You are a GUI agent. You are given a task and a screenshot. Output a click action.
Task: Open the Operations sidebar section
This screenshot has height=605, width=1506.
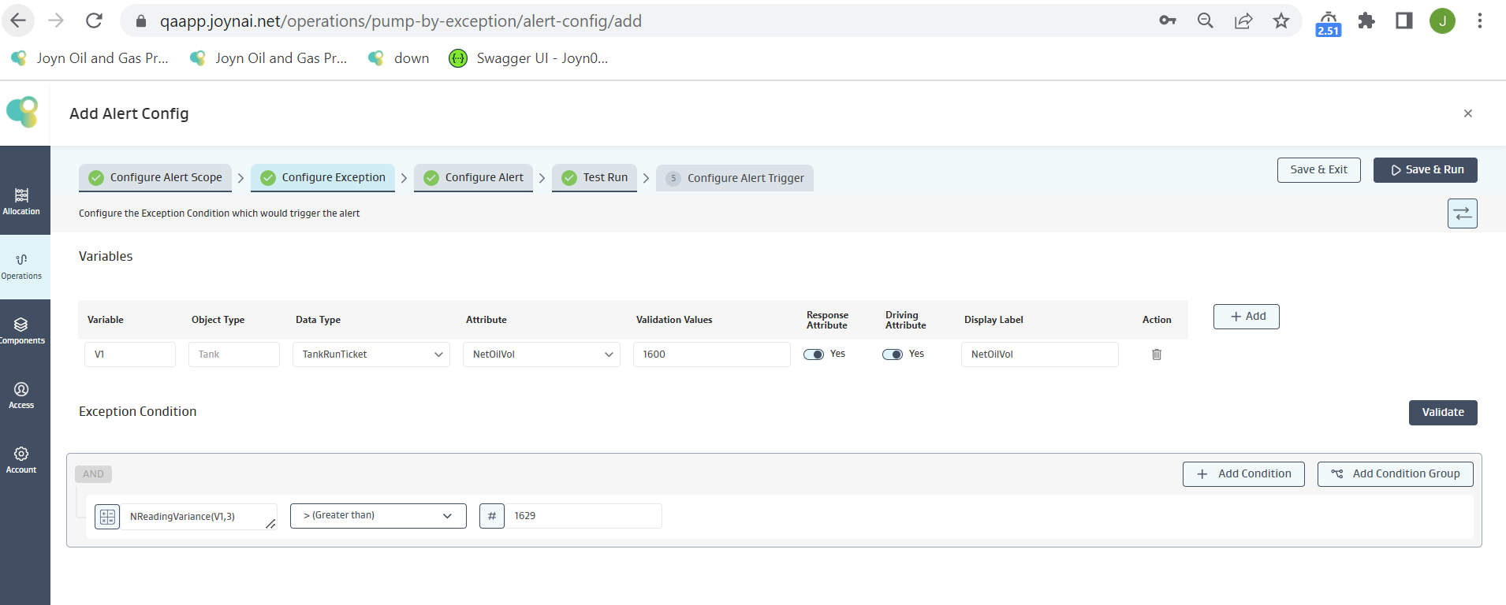point(21,266)
